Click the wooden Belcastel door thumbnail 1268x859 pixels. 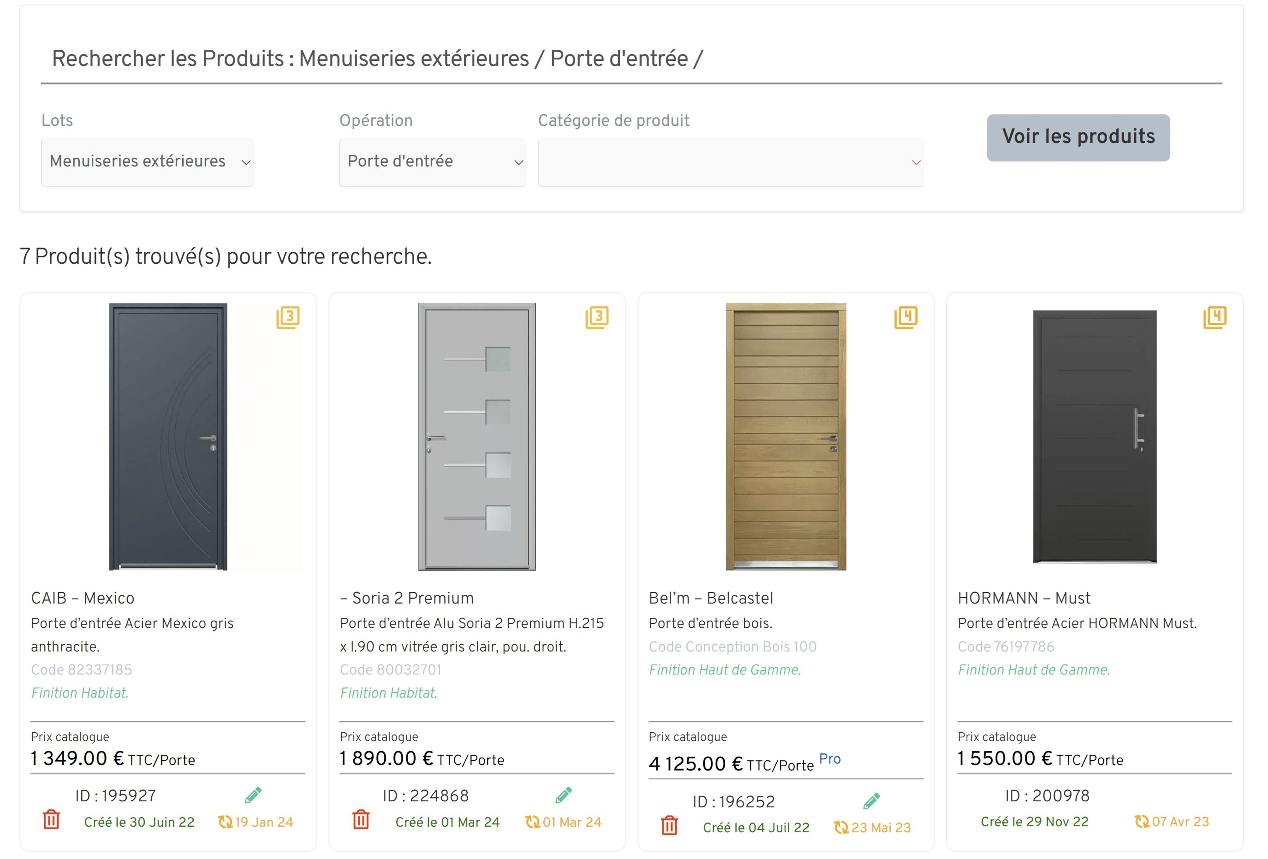coord(786,436)
